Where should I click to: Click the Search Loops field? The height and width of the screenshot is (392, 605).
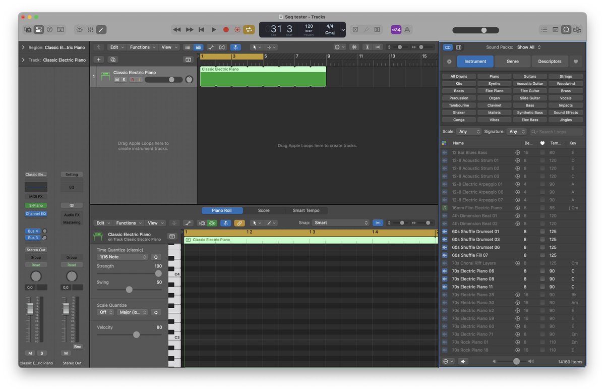[x=556, y=132]
